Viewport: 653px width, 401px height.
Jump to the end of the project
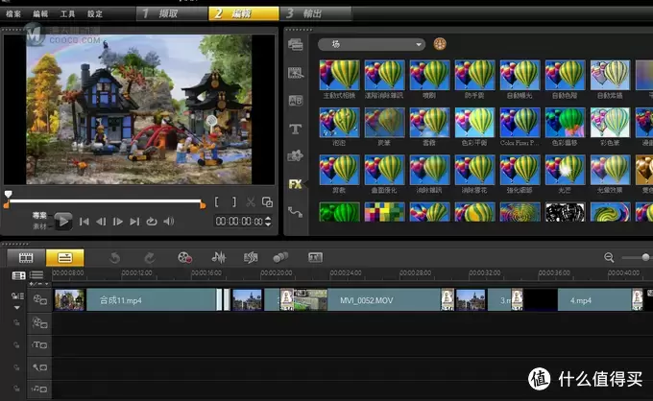click(x=134, y=222)
